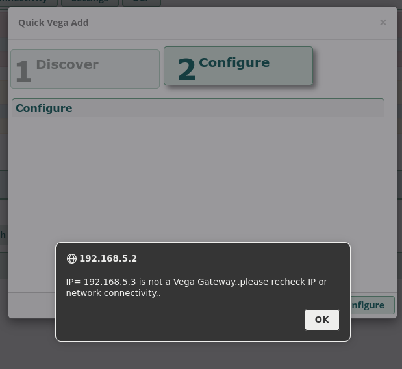Click the 'not a Vega Gateway' message
Screen dimensions: 402x369
tap(197, 287)
